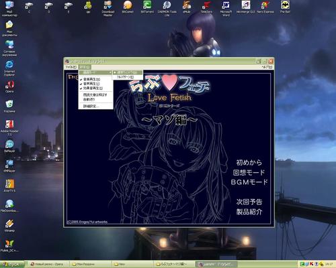The image size is (336, 268).
Task: Switch to New folder taskbar button
Action: click(x=132, y=264)
